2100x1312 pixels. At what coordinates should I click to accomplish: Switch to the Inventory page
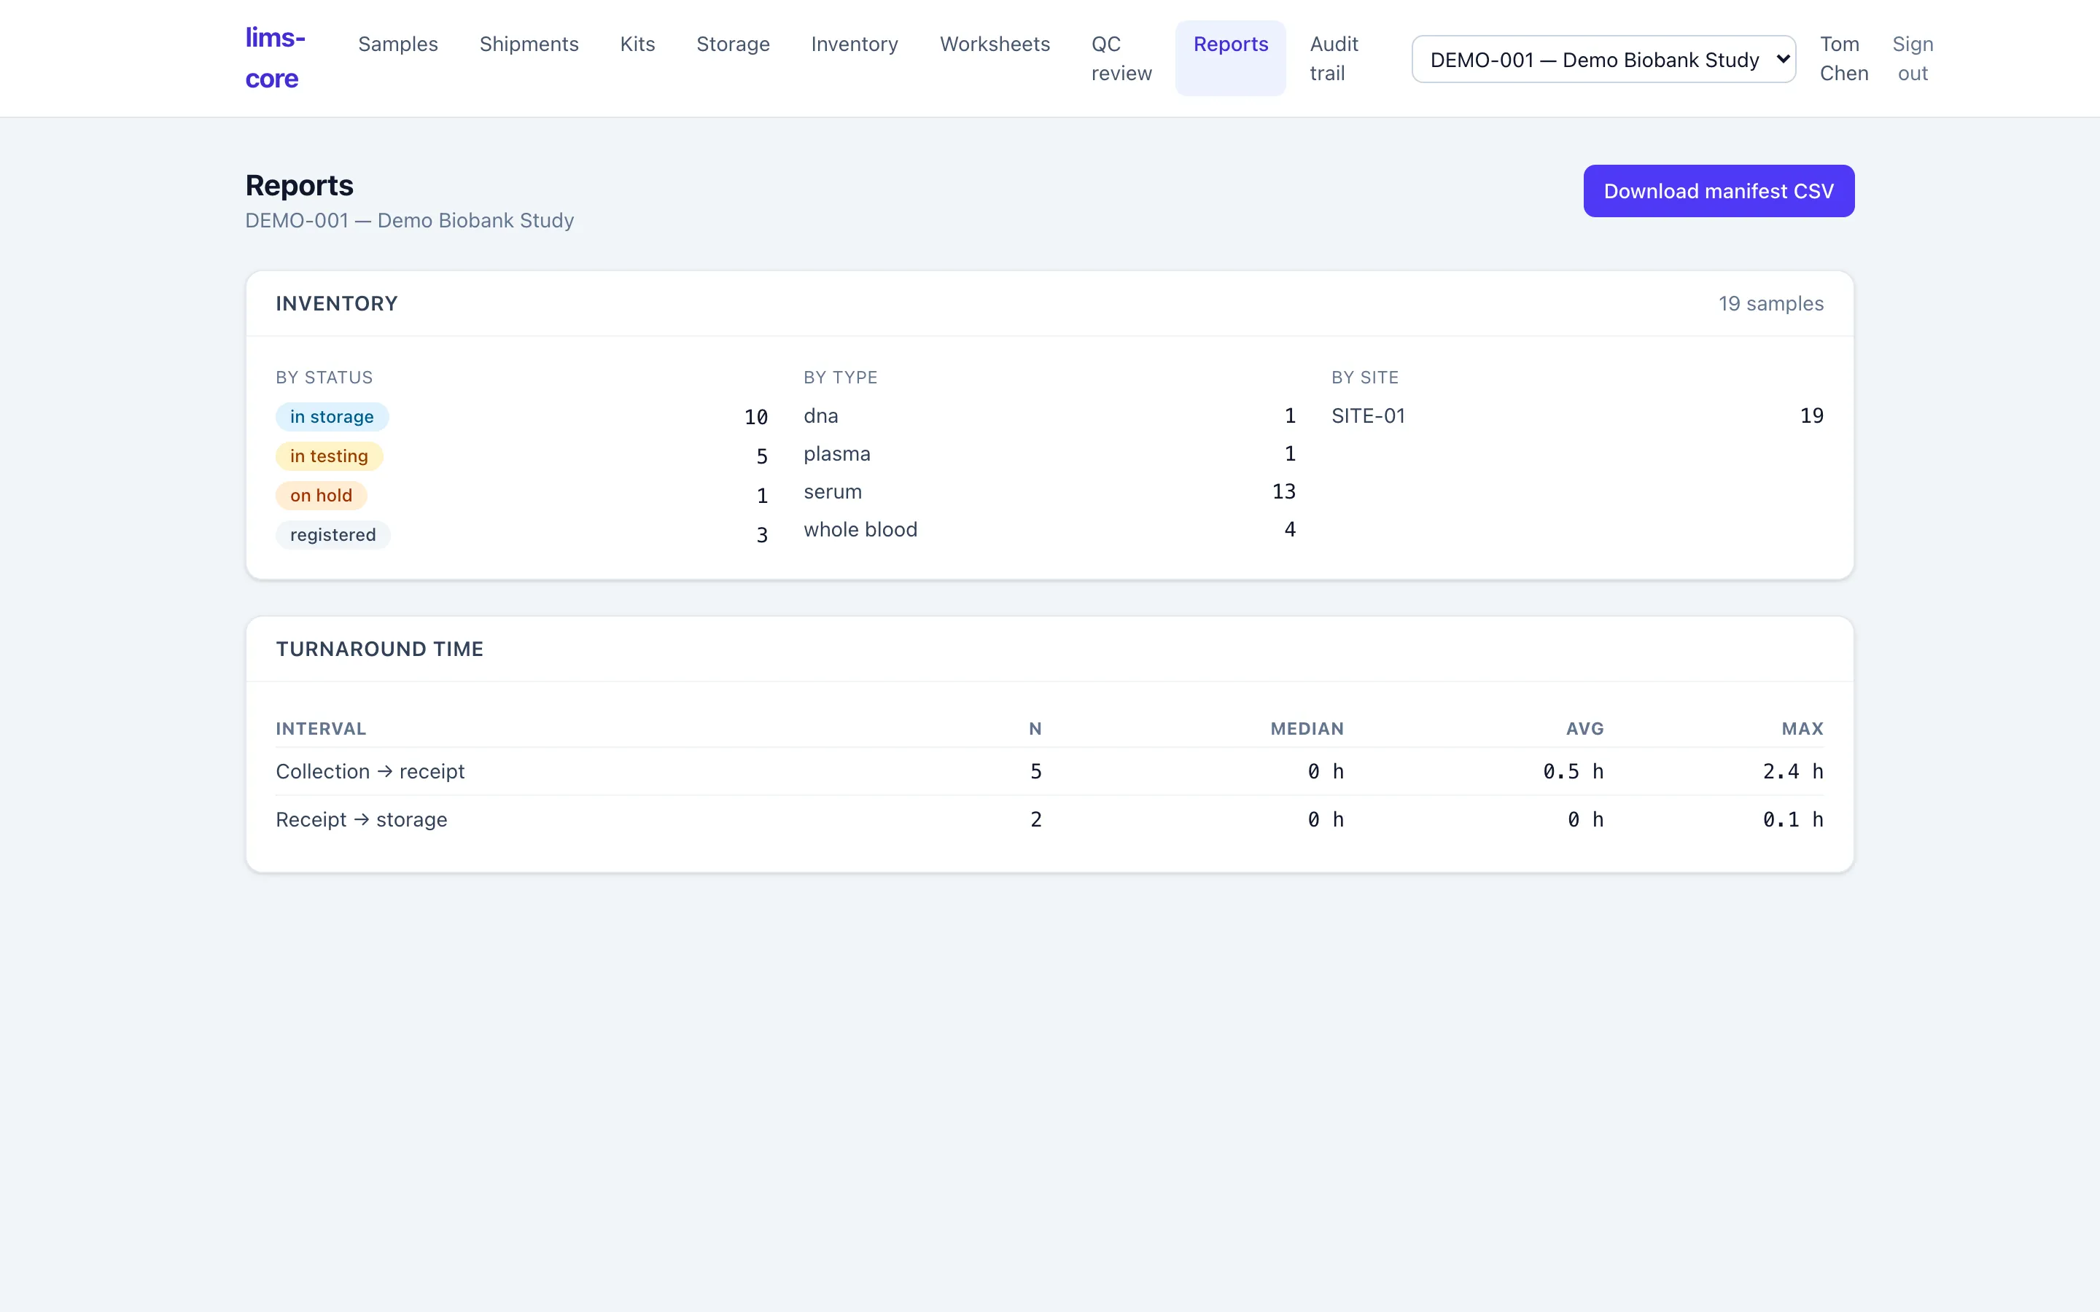point(854,44)
